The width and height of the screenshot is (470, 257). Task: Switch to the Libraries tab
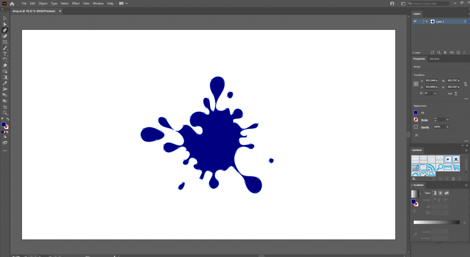pyautogui.click(x=434, y=59)
